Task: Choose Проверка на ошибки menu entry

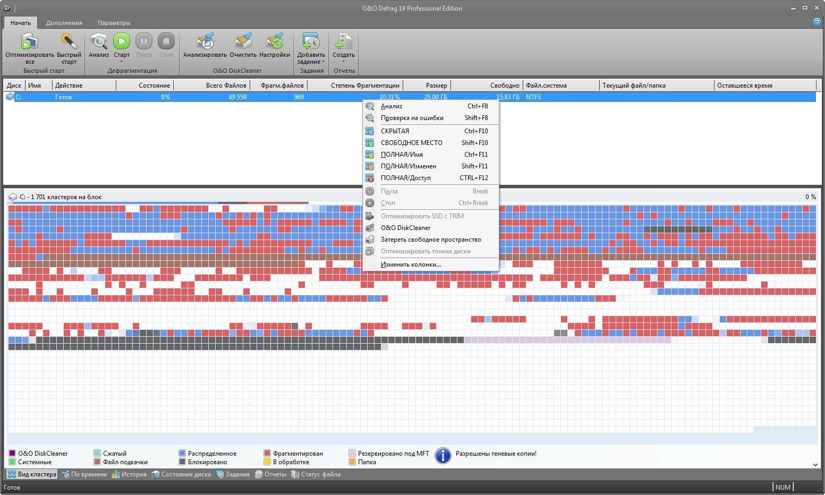Action: coord(431,118)
